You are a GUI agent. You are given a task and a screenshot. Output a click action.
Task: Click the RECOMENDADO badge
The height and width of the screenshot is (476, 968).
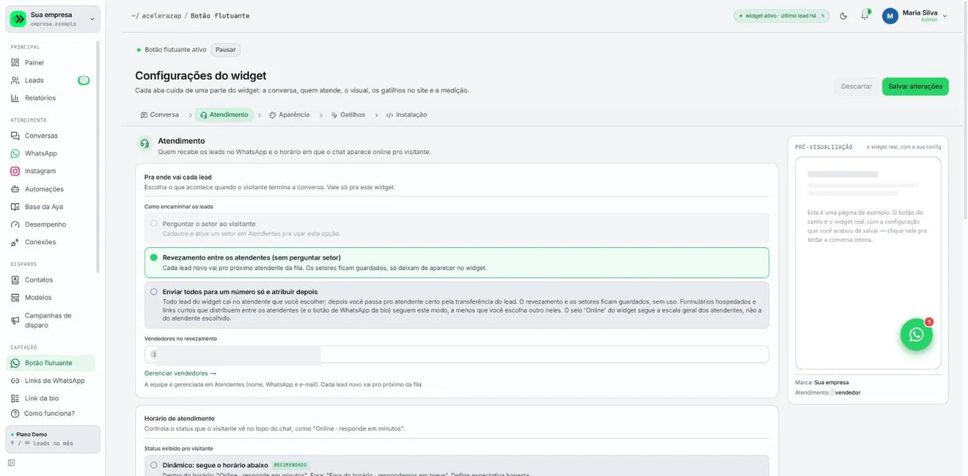pos(290,465)
